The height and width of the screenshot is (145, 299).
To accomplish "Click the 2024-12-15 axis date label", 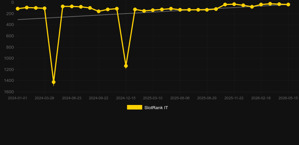I will pyautogui.click(x=126, y=98).
